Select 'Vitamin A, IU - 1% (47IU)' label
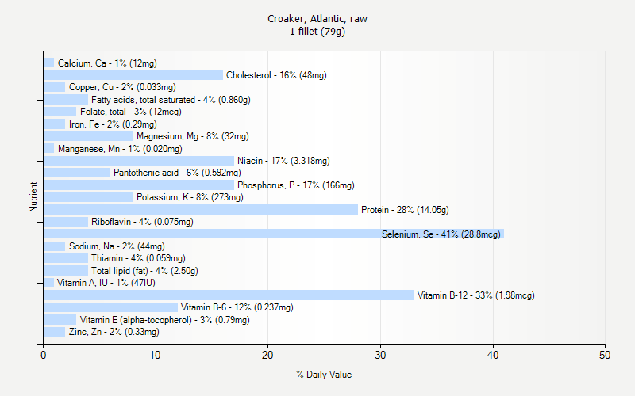Screen dimensions: 635x396 (x=106, y=283)
